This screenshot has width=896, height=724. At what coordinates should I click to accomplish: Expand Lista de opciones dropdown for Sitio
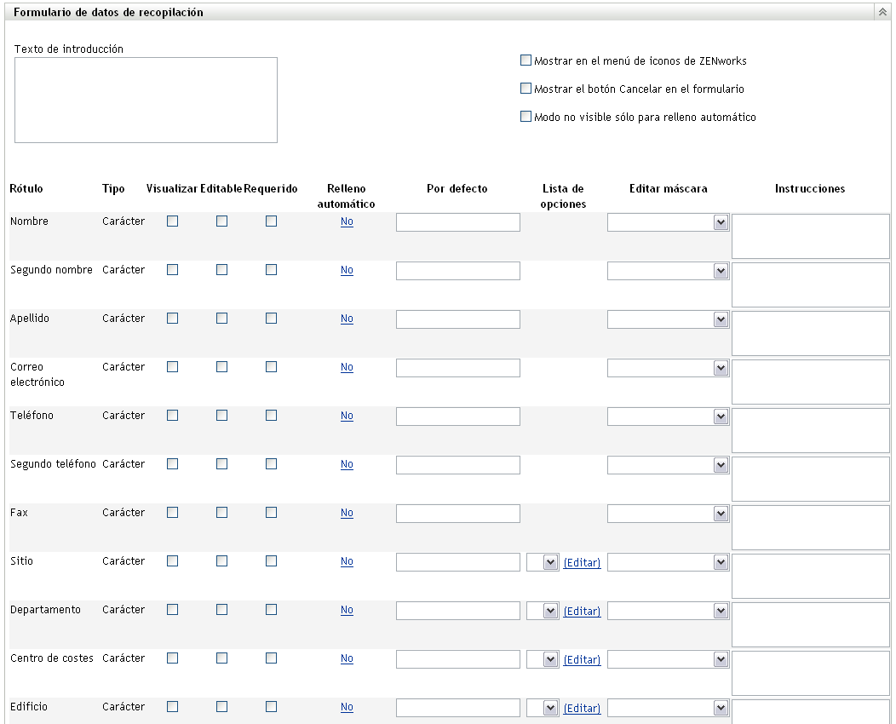tap(550, 562)
